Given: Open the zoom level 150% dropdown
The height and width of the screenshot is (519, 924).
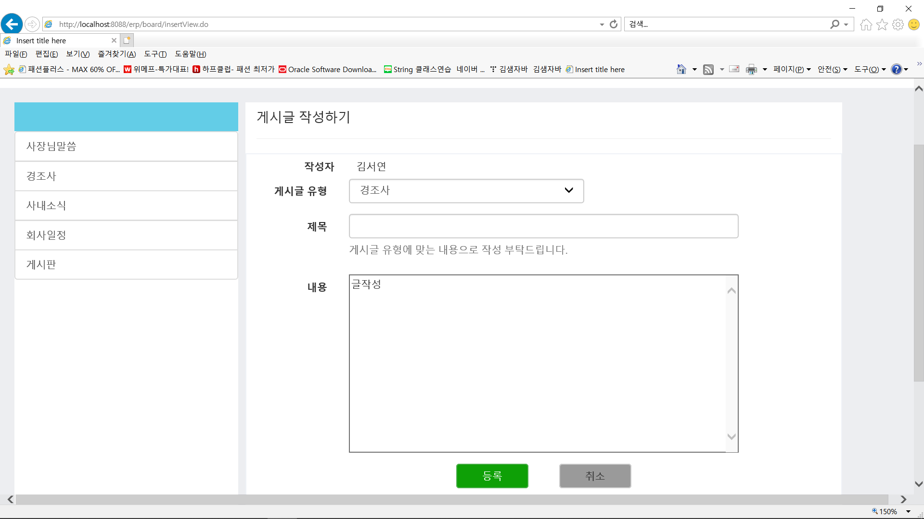Looking at the screenshot, I should [908, 512].
